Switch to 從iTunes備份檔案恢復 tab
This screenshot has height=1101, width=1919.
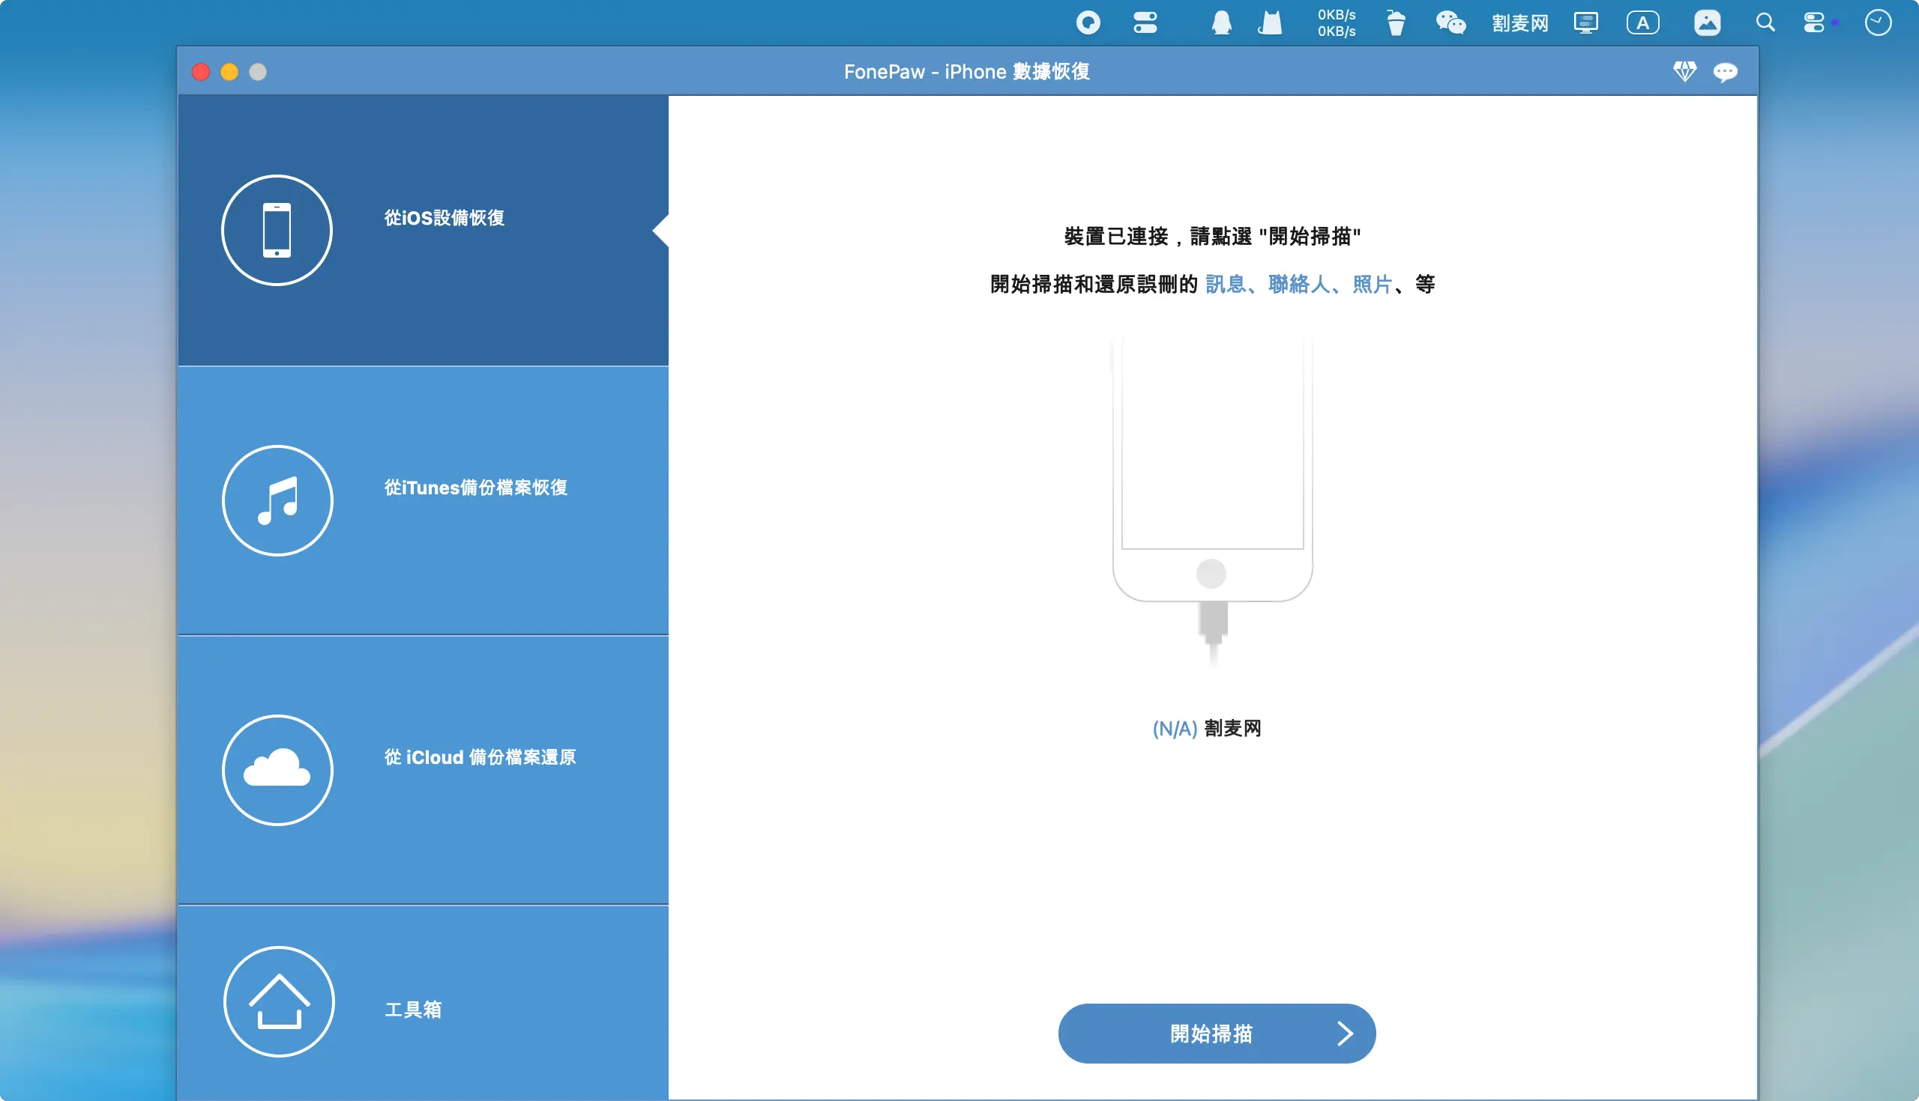click(475, 488)
